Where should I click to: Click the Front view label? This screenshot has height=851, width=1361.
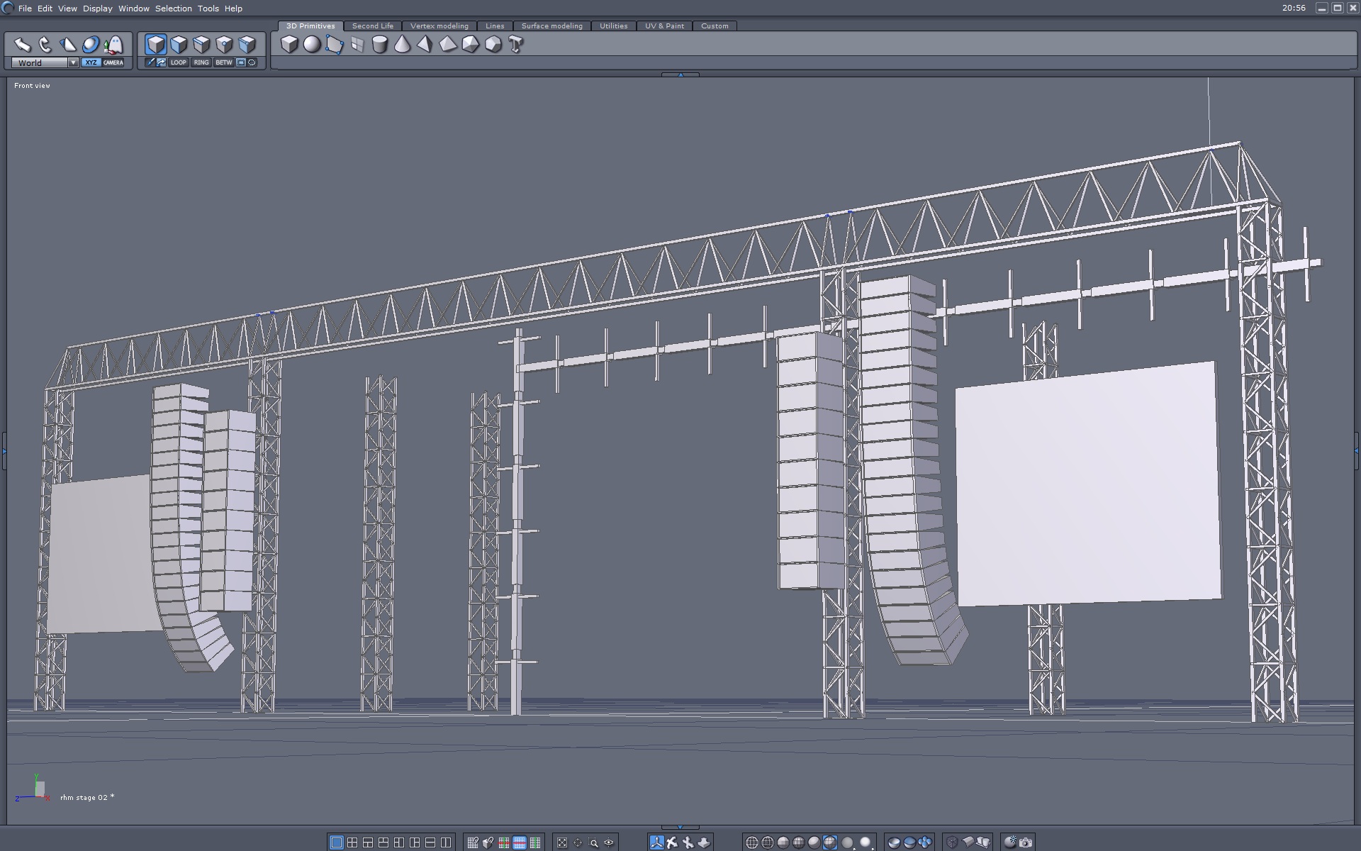point(32,85)
